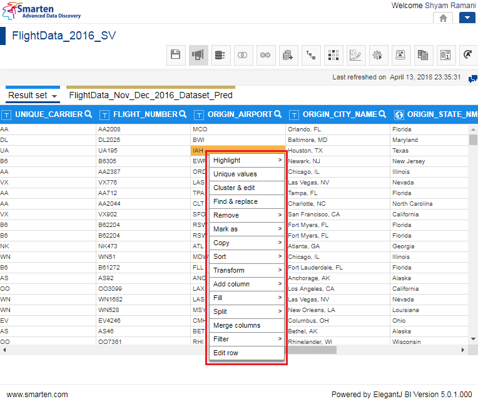Screen dimensions: 478x404
Task: Click the copy documents icon in toolbar
Action: click(x=424, y=55)
